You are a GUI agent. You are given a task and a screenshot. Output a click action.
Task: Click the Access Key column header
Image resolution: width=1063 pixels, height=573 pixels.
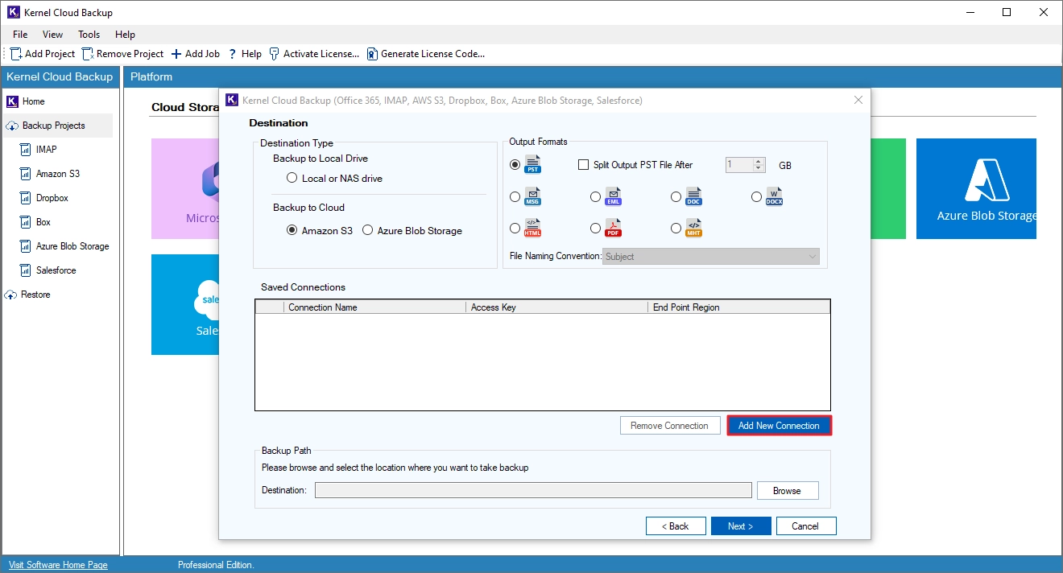coord(556,307)
